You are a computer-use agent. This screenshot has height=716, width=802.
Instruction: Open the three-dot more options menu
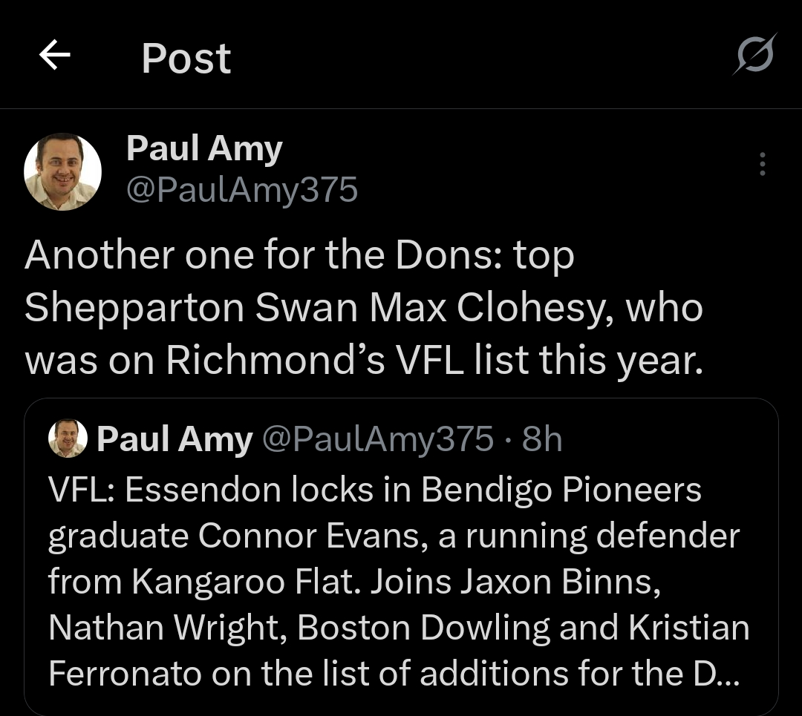[x=762, y=164]
